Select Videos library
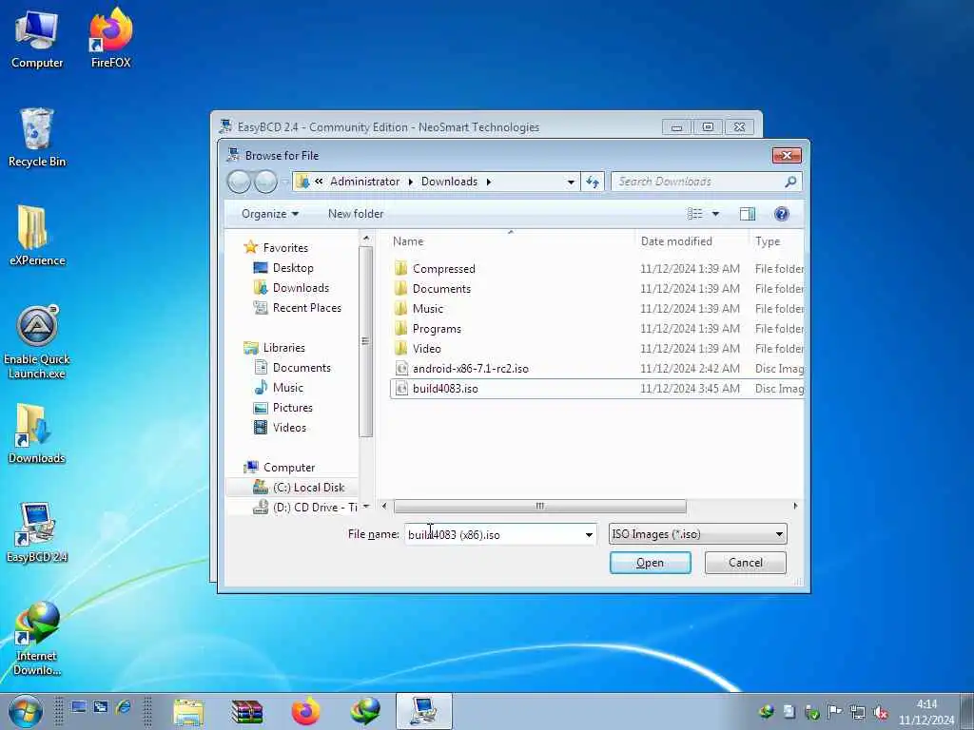This screenshot has height=730, width=974. pyautogui.click(x=288, y=428)
